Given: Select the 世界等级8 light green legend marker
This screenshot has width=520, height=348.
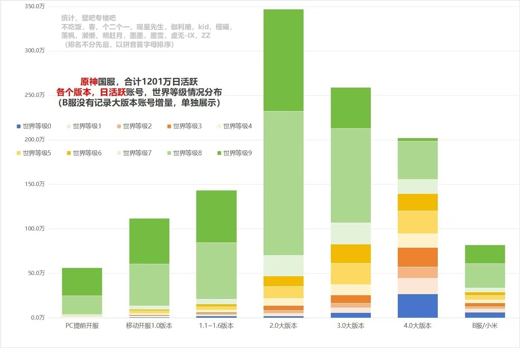Looking at the screenshot, I should pyautogui.click(x=169, y=153).
